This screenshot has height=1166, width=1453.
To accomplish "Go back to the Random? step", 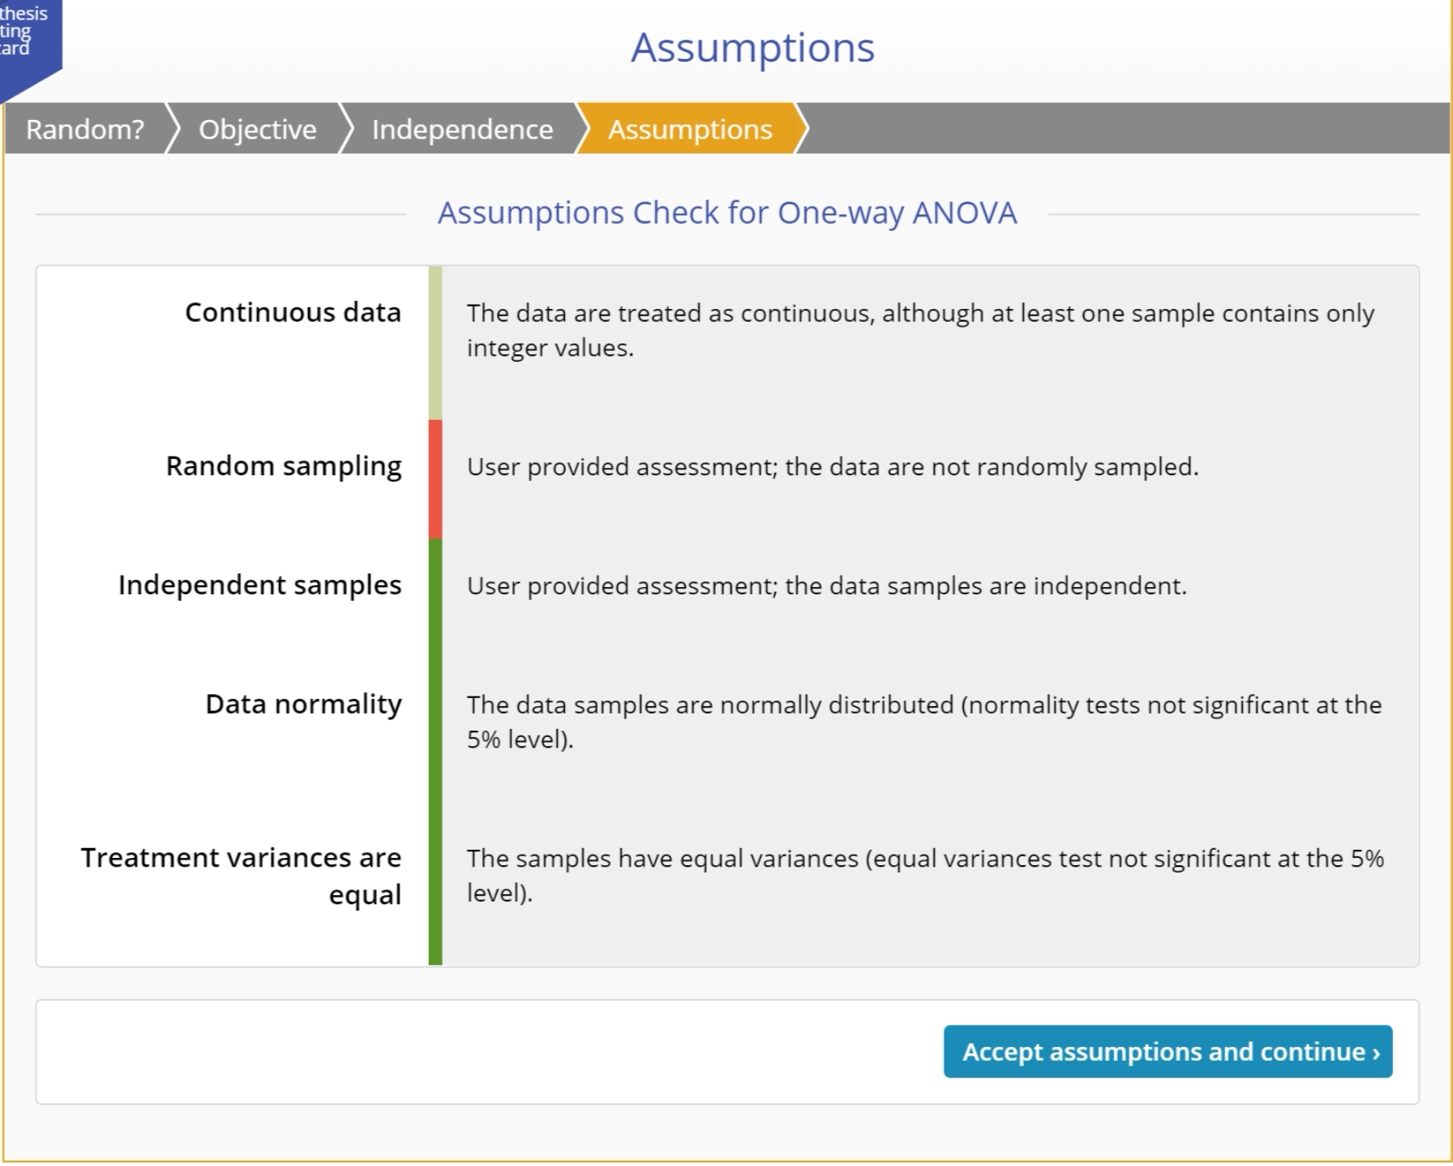I will (x=85, y=130).
